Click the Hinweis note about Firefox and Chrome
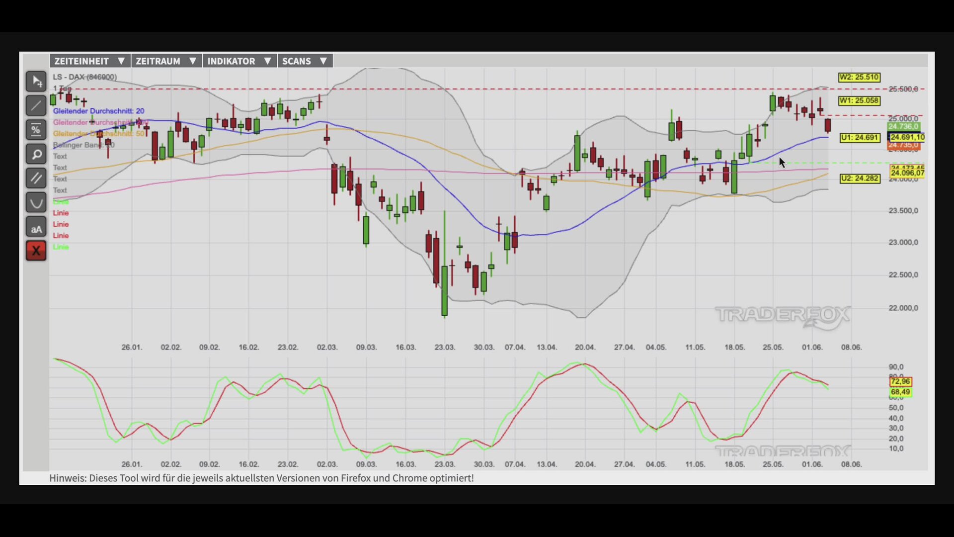954x537 pixels. [x=261, y=478]
